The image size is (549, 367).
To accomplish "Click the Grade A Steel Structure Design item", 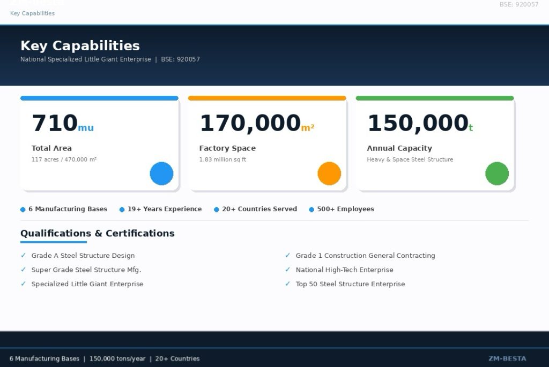I will tap(83, 256).
